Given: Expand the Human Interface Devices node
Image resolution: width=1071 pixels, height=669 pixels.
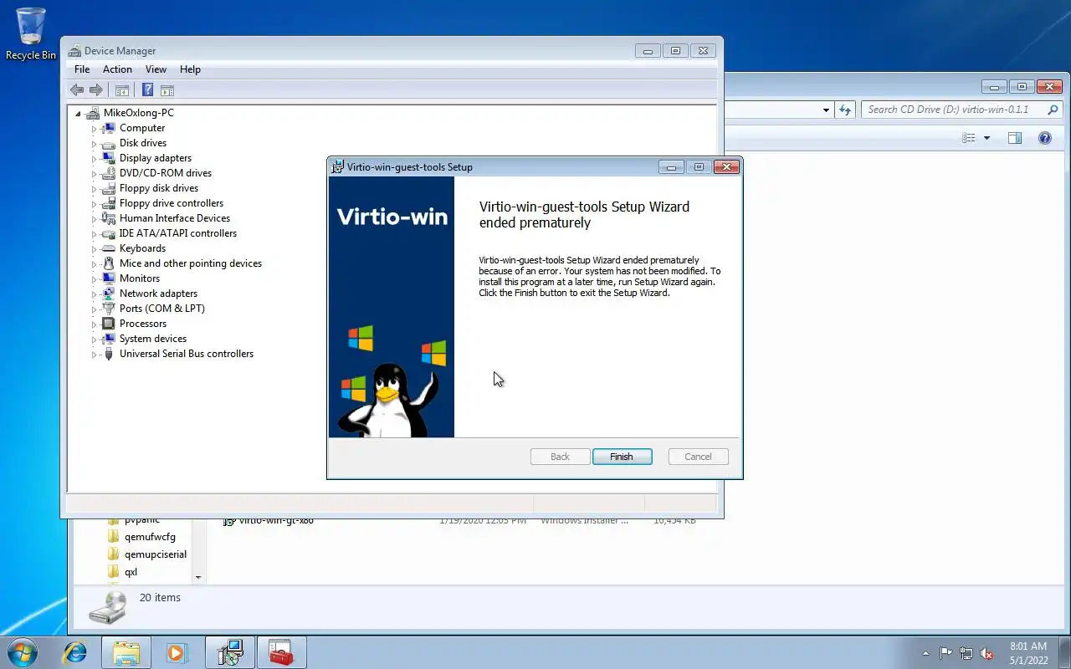Looking at the screenshot, I should [95, 219].
